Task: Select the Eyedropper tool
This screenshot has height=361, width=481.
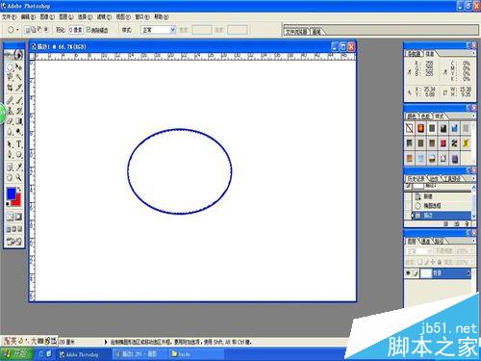Action: 19,167
